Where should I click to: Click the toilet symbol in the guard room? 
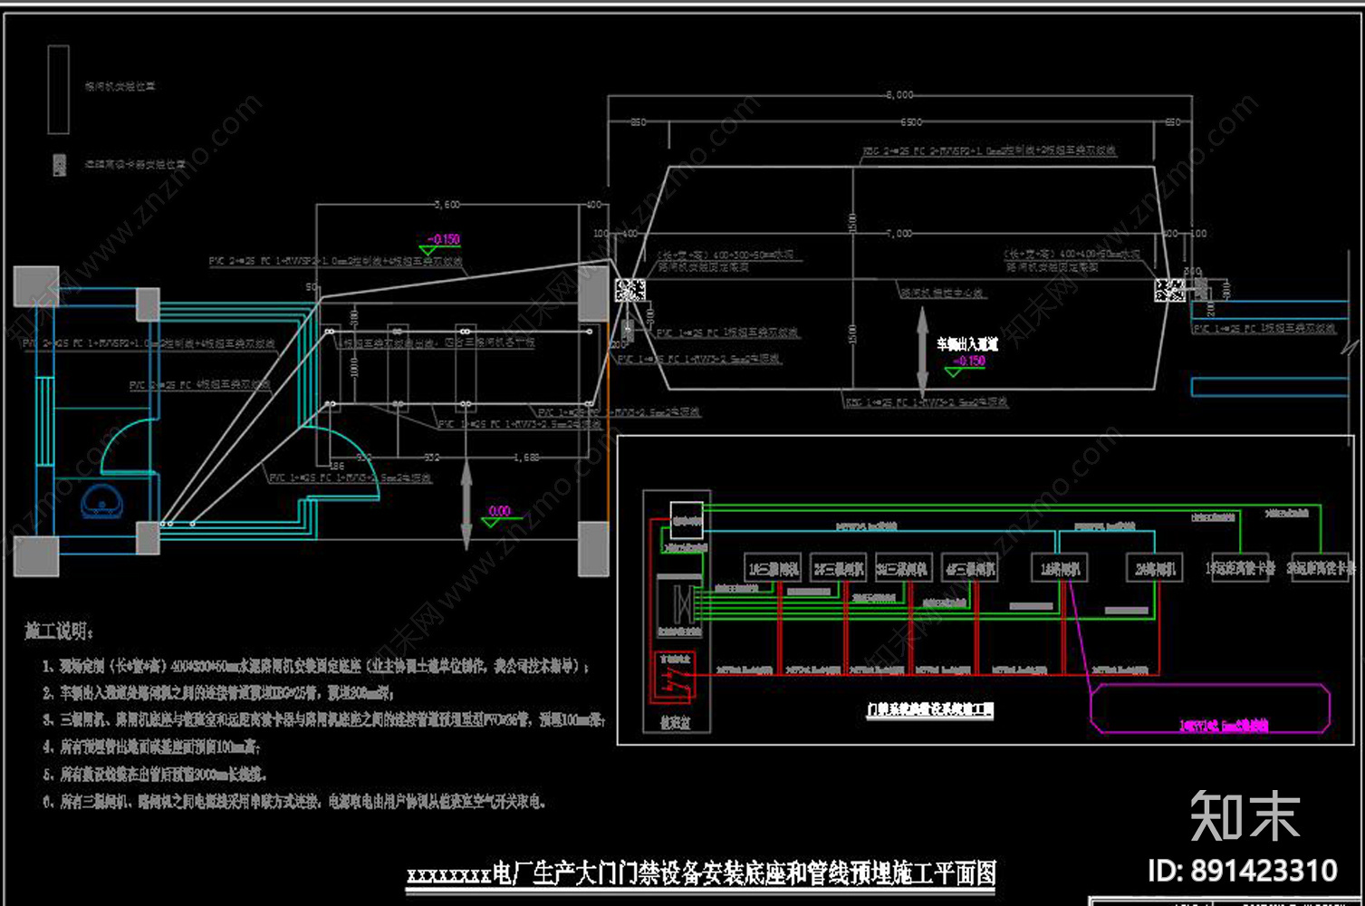[x=101, y=502]
